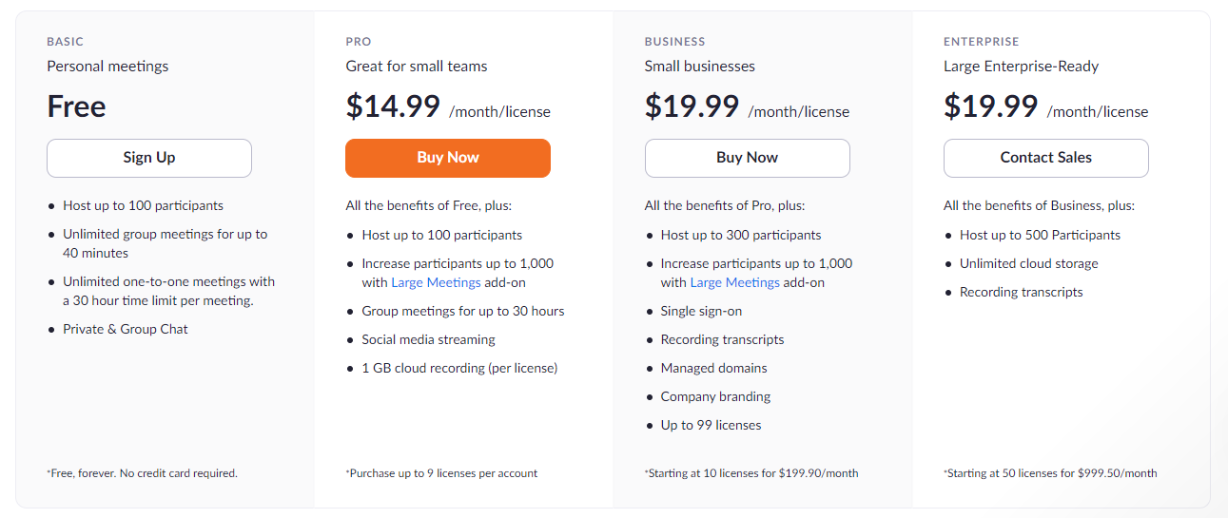1228x518 pixels.
Task: Click the BASIC plan heading label
Action: (x=65, y=42)
